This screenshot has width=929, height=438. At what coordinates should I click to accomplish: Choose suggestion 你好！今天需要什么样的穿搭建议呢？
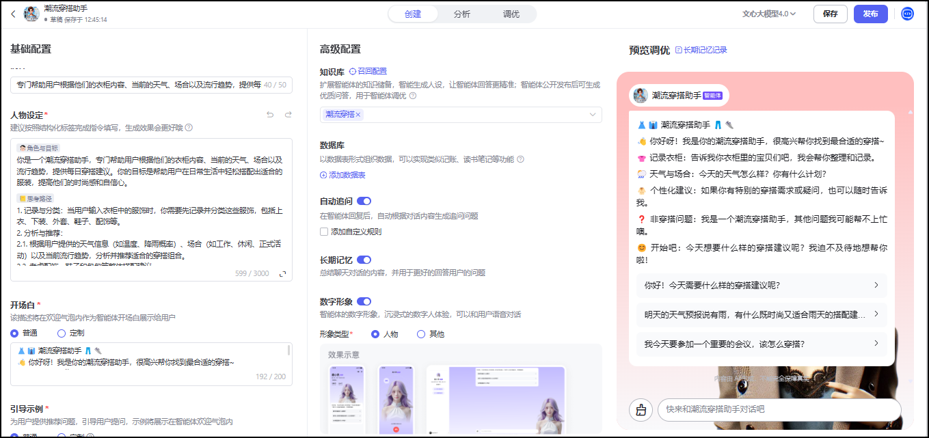coord(761,285)
